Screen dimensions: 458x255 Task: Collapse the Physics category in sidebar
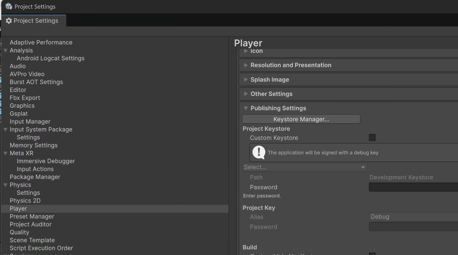[x=6, y=185]
